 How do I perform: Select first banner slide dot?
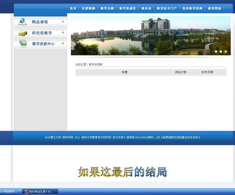(x=216, y=51)
